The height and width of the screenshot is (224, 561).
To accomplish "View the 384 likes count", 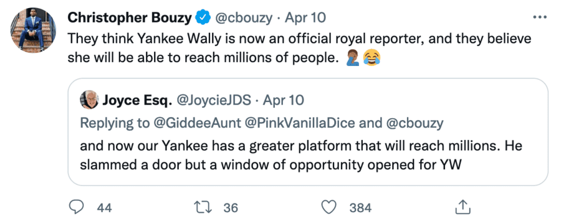I will tap(360, 208).
